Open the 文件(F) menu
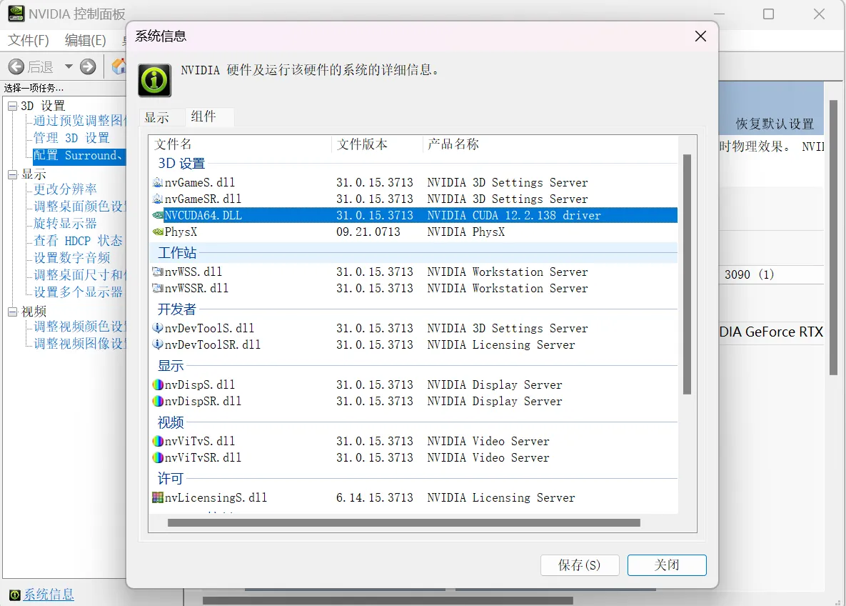This screenshot has height=606, width=846. pyautogui.click(x=29, y=40)
